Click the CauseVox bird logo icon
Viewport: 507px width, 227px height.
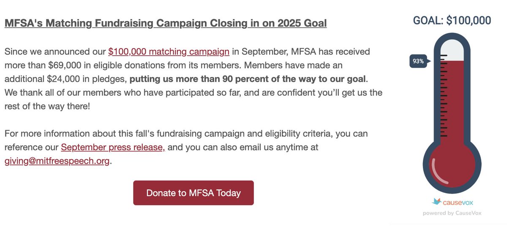point(436,202)
